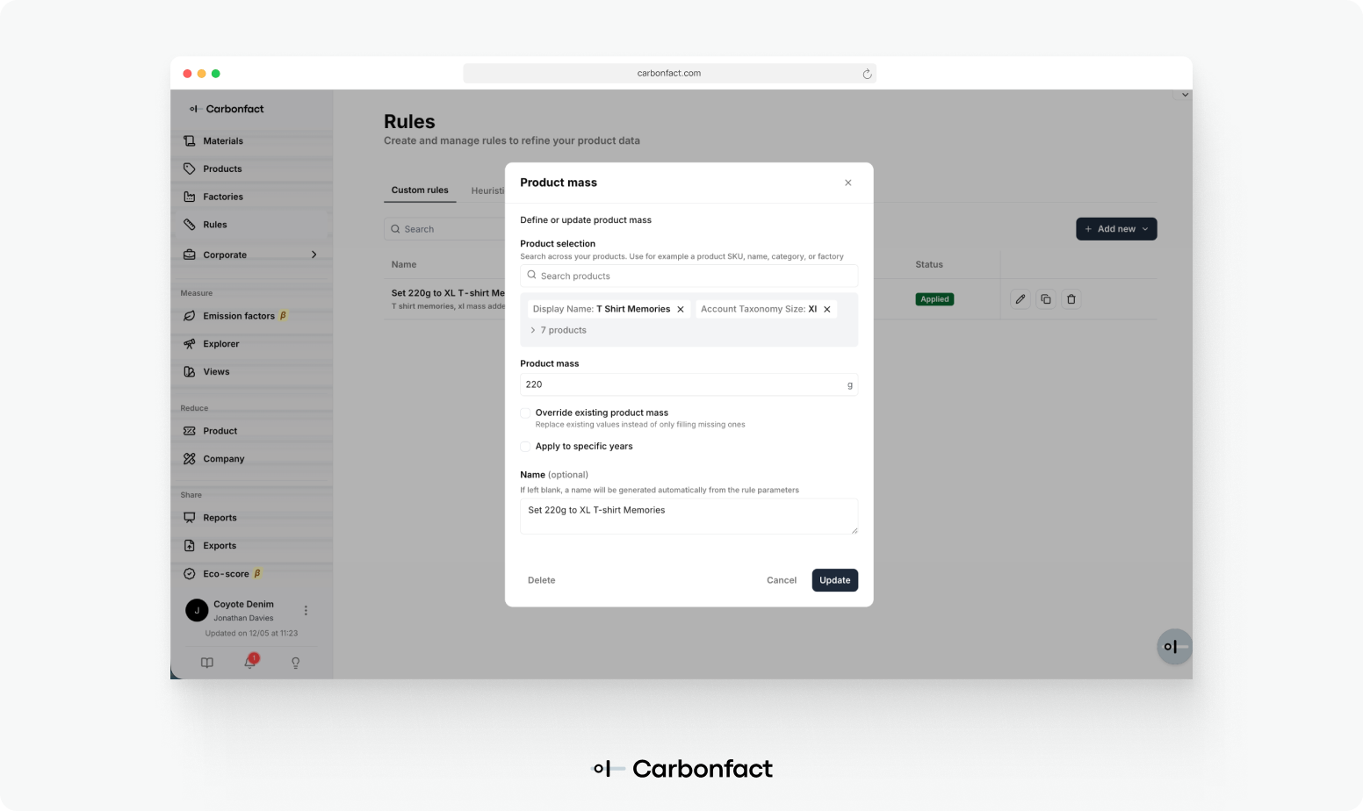Viewport: 1363px width, 811px height.
Task: Click the top-right collapse chevron
Action: (x=1185, y=95)
